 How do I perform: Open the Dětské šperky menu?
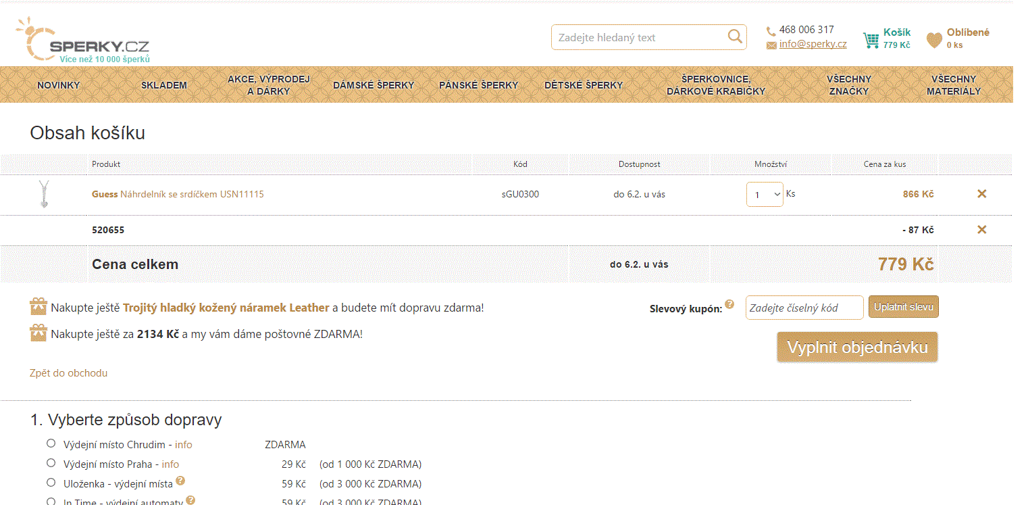click(x=584, y=85)
